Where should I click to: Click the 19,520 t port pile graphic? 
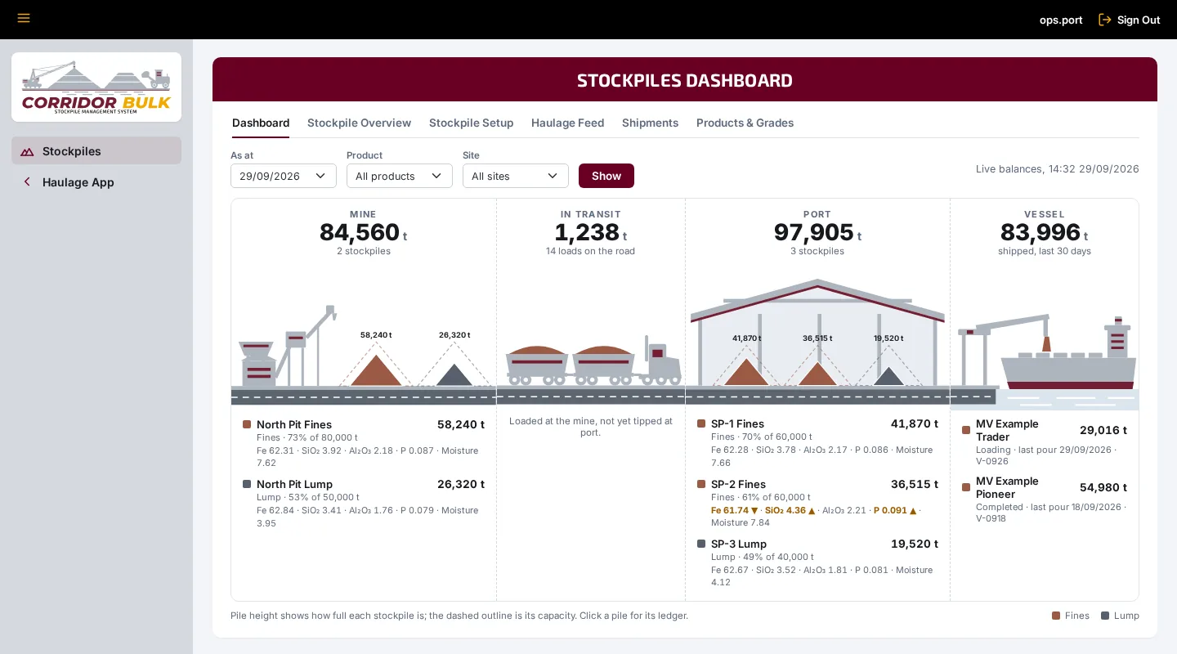point(888,376)
